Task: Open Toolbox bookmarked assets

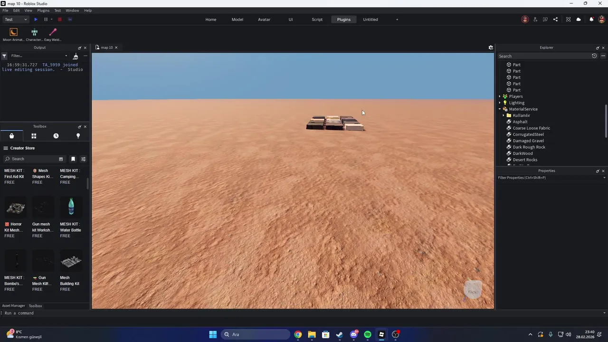Action: 73,159
